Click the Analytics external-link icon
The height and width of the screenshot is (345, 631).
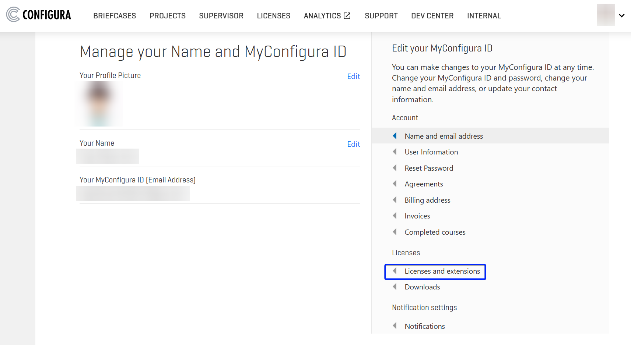click(x=347, y=16)
